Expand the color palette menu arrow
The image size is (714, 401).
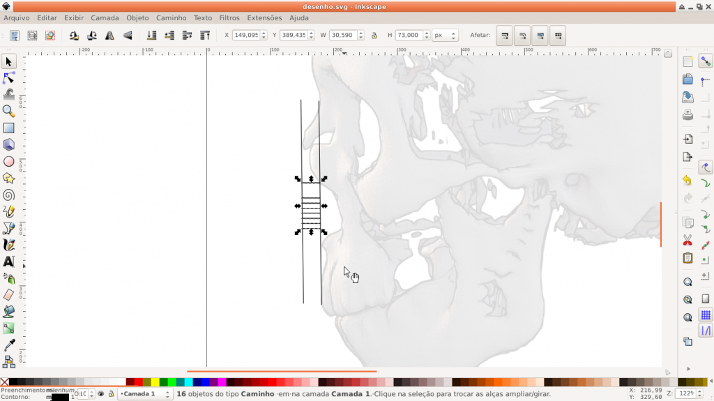(711, 382)
